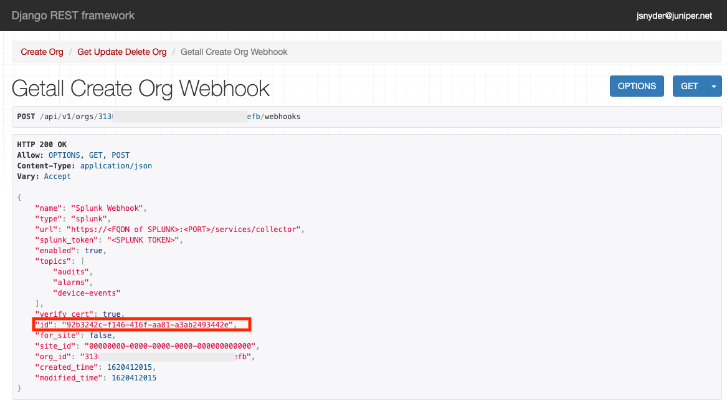The width and height of the screenshot is (727, 406).
Task: Click the "device-events" topic entry
Action: [x=87, y=292]
